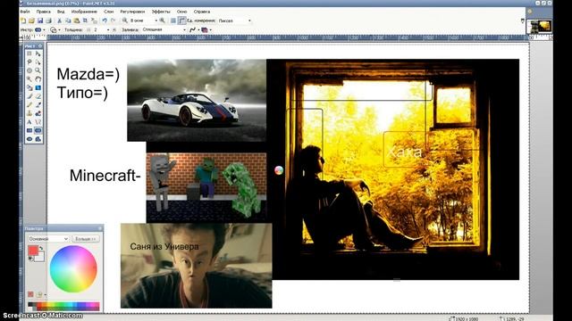Select the Freeform Shape tool

(x=38, y=139)
